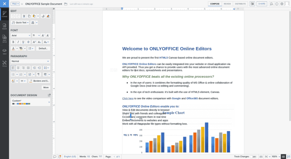Open the Custom document design dropdown

[31, 102]
